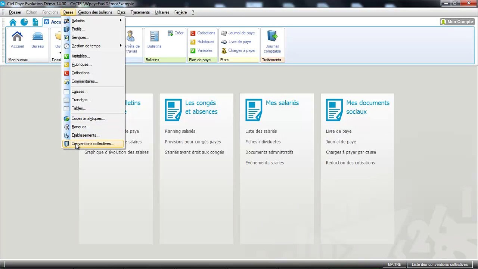Image resolution: width=478 pixels, height=269 pixels.
Task: Open the Etats menu
Action: click(x=121, y=12)
